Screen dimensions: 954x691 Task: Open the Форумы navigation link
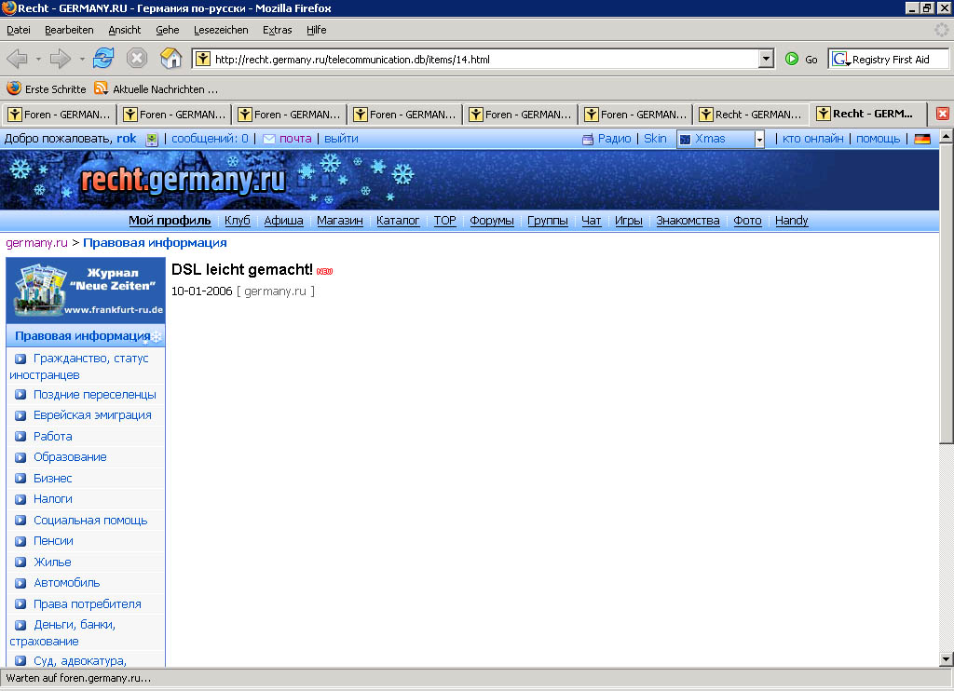click(x=492, y=220)
